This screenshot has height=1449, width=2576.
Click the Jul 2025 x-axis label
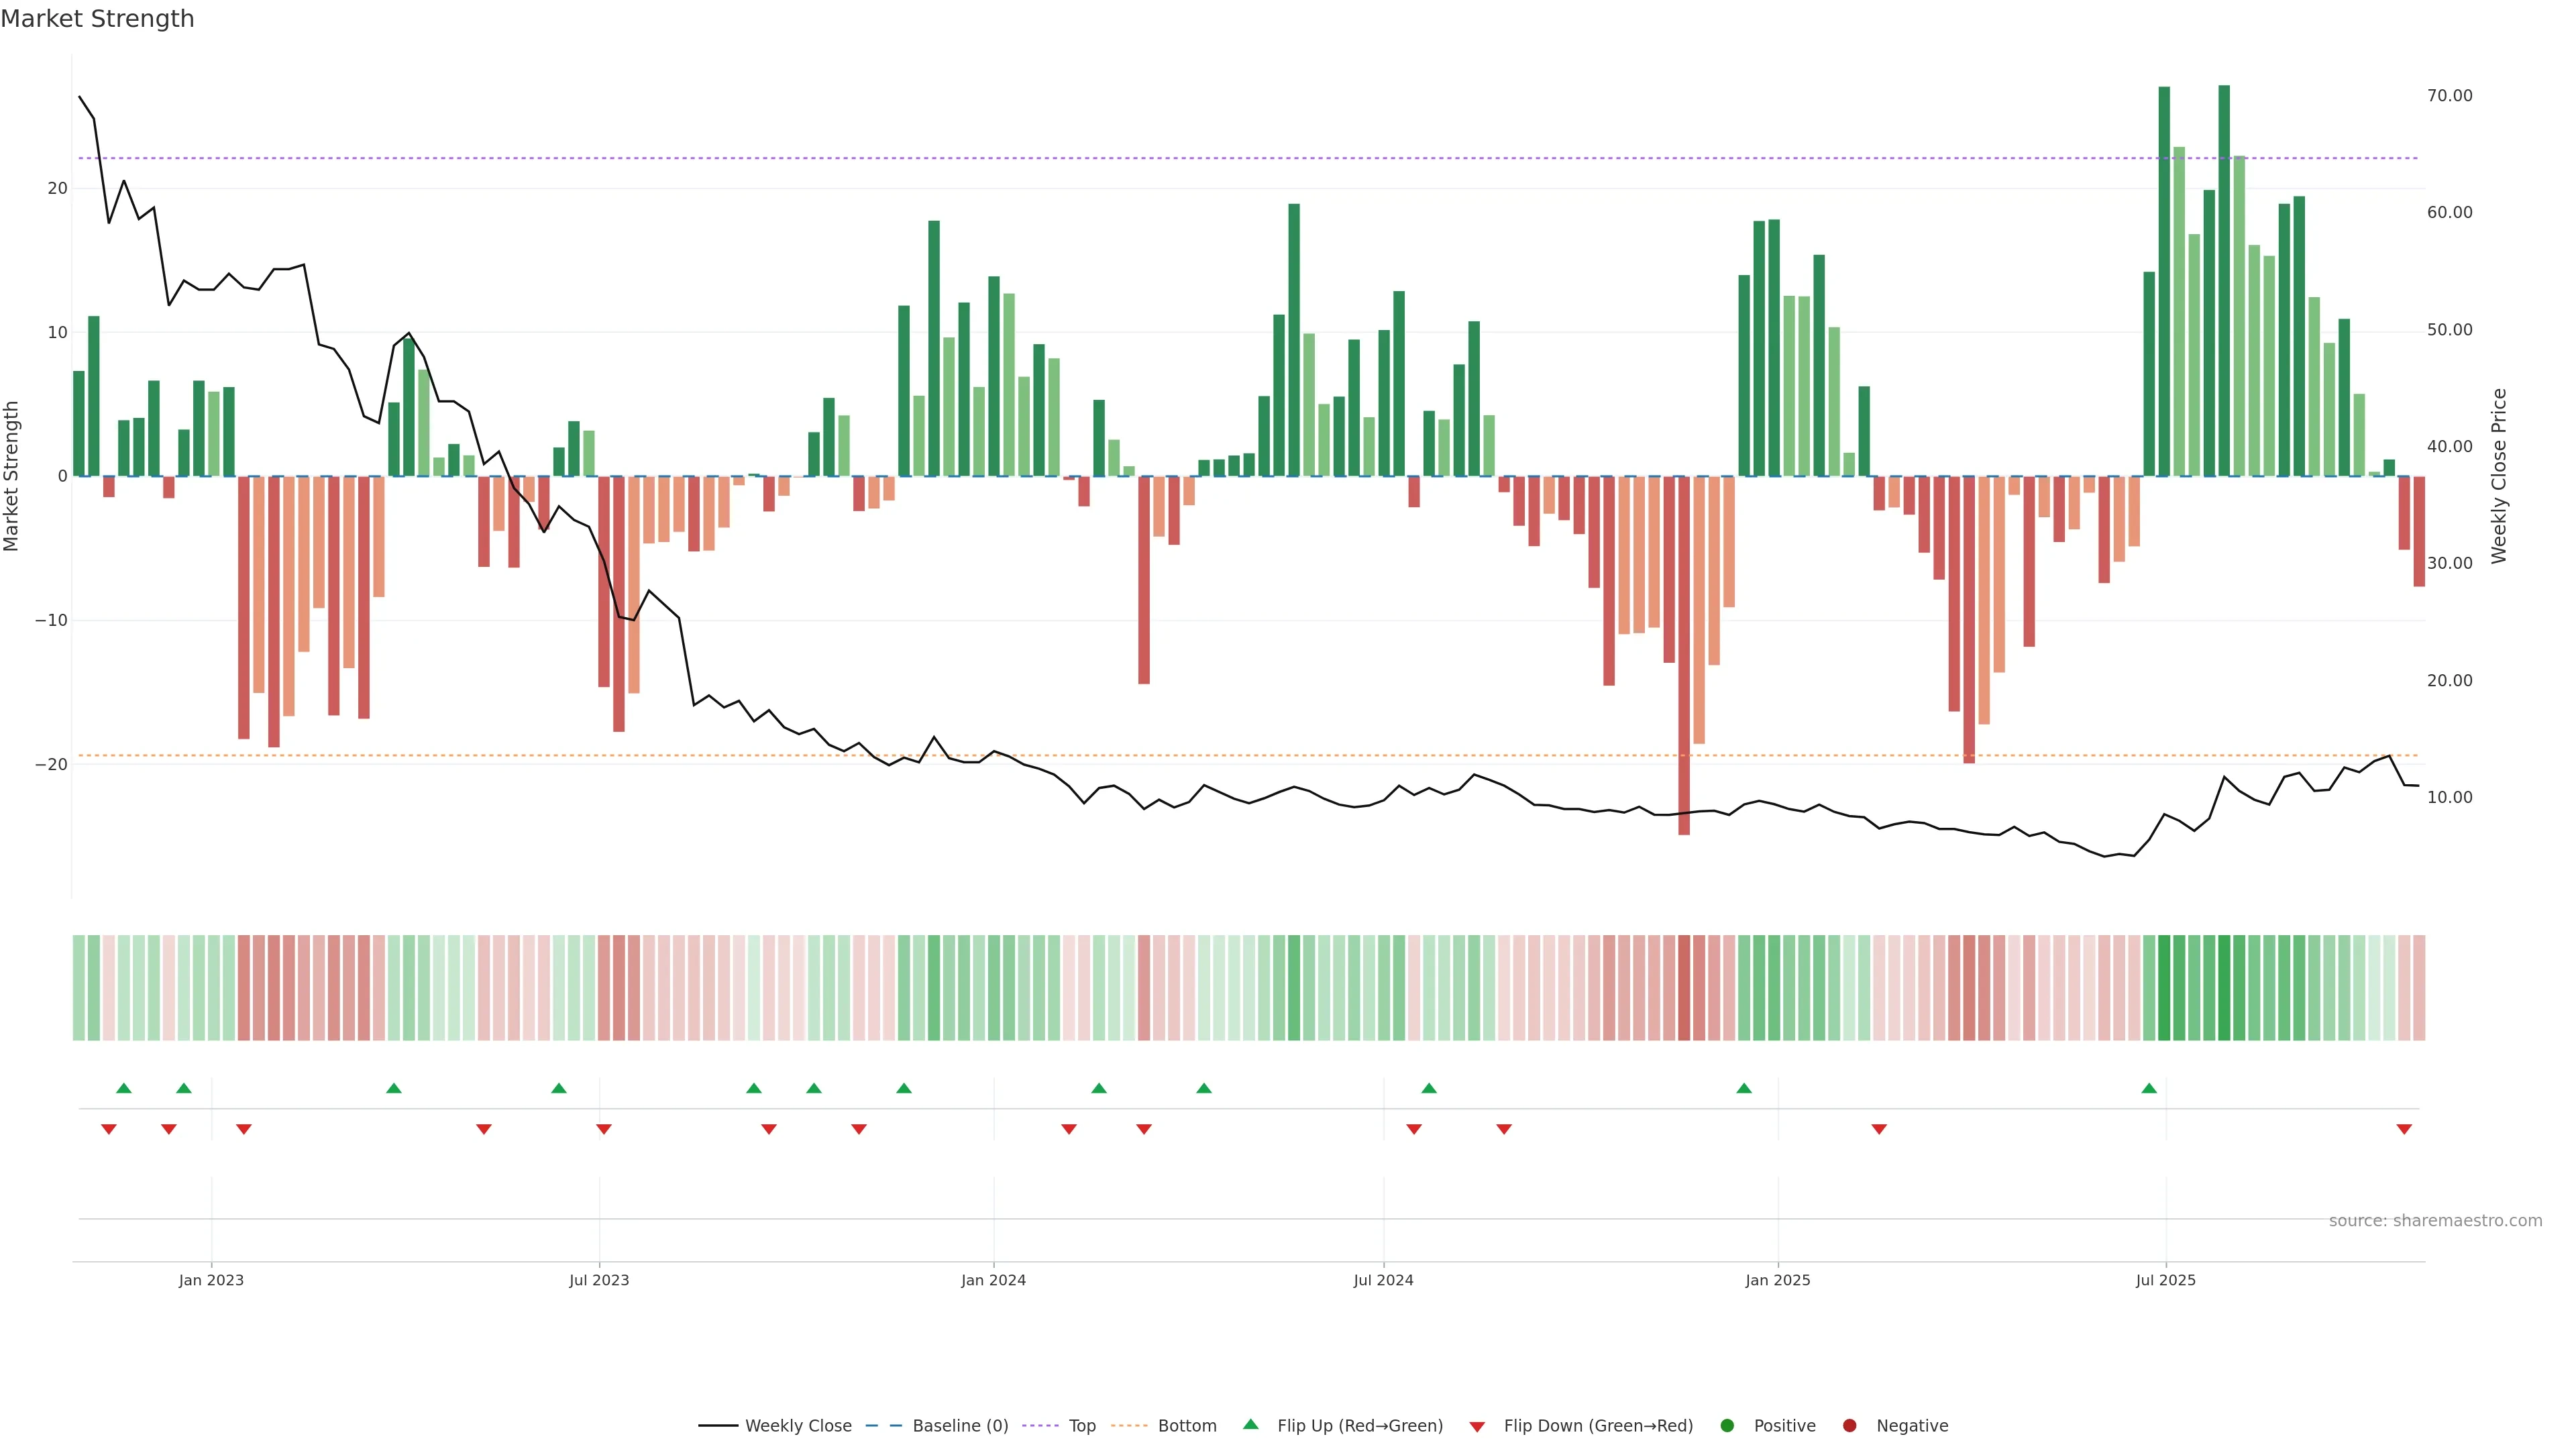2165,1281
